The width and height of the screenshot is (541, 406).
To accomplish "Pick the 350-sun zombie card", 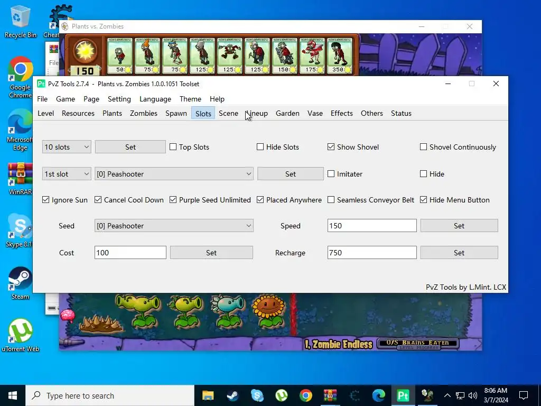I will (340, 56).
